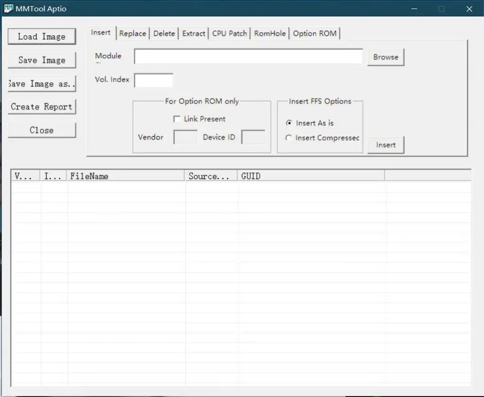Enable the Link Present checkbox
Screen dimensions: 484x397
[x=177, y=119]
